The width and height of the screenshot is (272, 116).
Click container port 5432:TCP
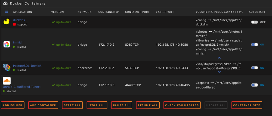pyautogui.click(x=132, y=68)
